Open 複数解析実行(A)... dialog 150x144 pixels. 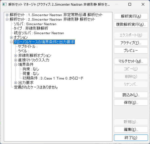[131, 25]
